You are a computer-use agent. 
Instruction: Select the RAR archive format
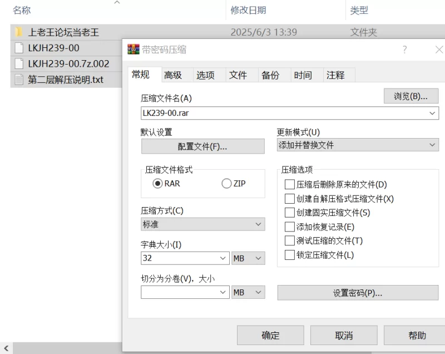click(157, 183)
